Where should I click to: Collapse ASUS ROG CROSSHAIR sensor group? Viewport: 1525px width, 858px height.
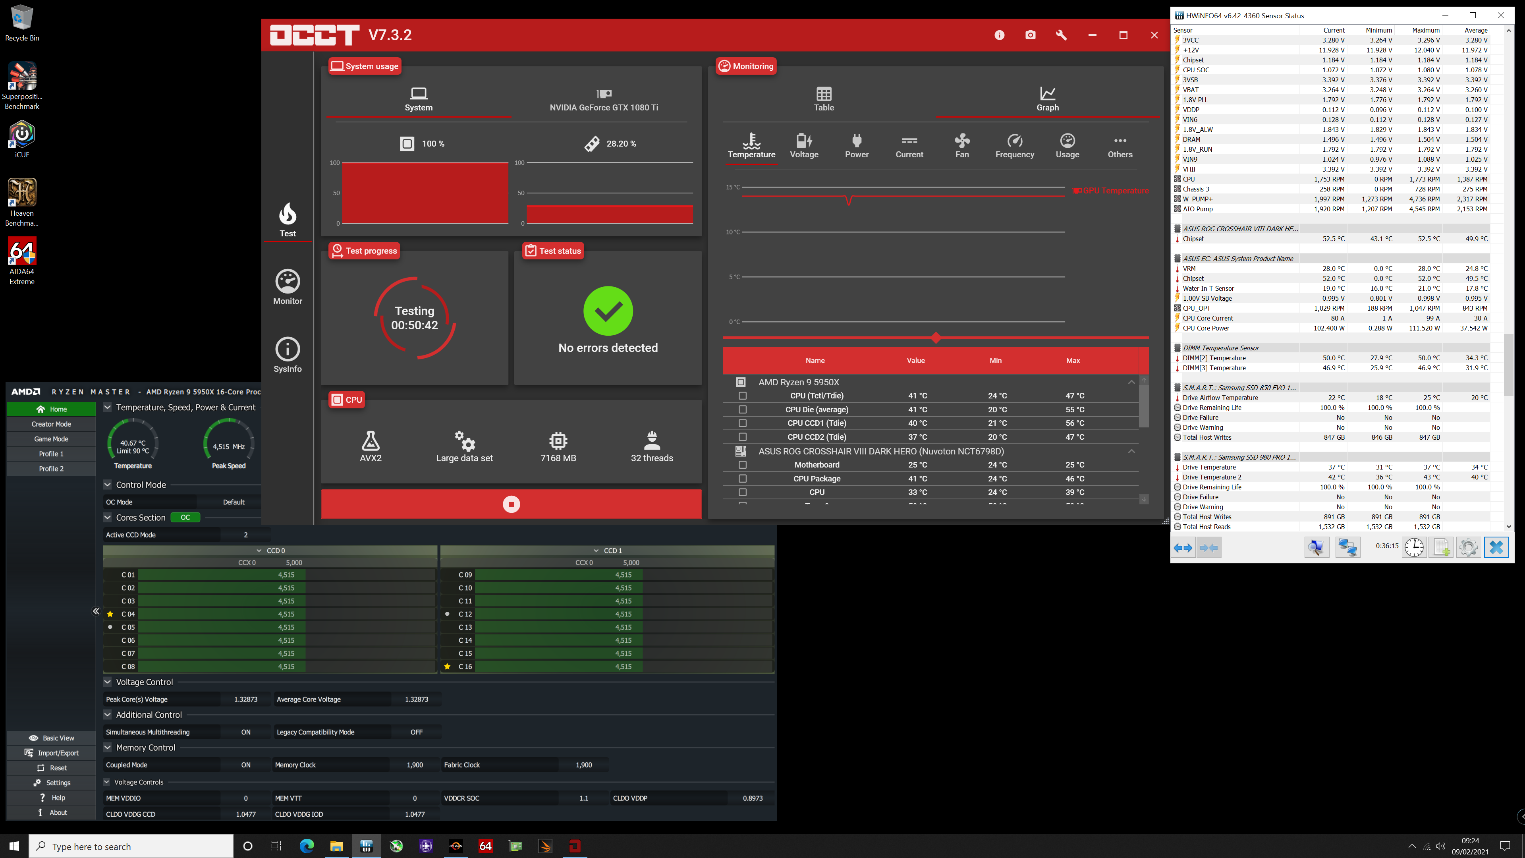pos(1131,451)
